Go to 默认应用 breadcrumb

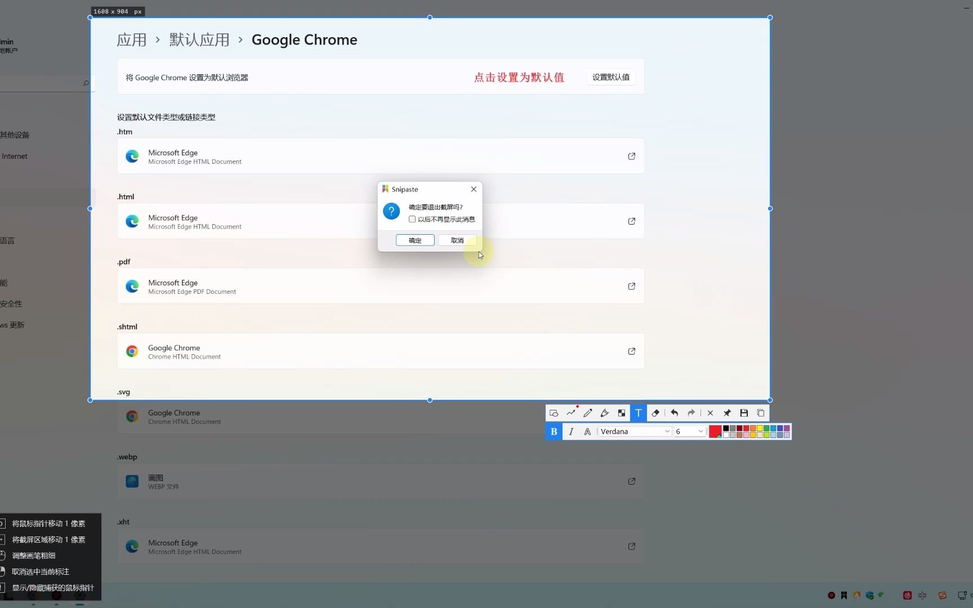[x=199, y=40]
